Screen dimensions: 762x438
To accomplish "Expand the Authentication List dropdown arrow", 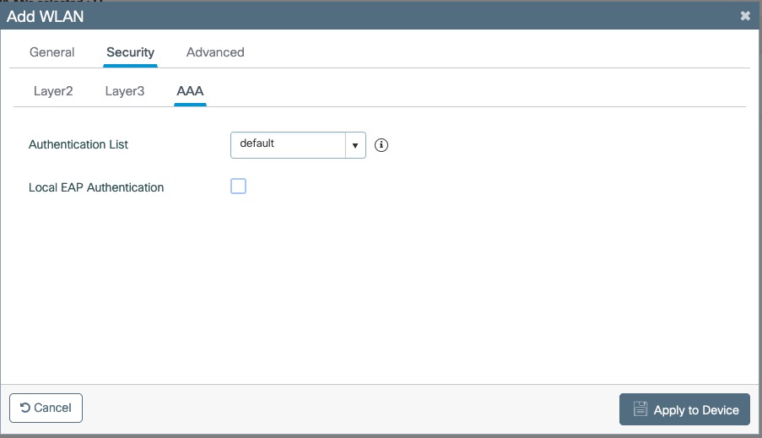I will click(355, 145).
